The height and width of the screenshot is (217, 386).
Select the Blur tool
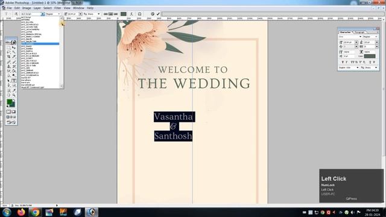coord(8,76)
